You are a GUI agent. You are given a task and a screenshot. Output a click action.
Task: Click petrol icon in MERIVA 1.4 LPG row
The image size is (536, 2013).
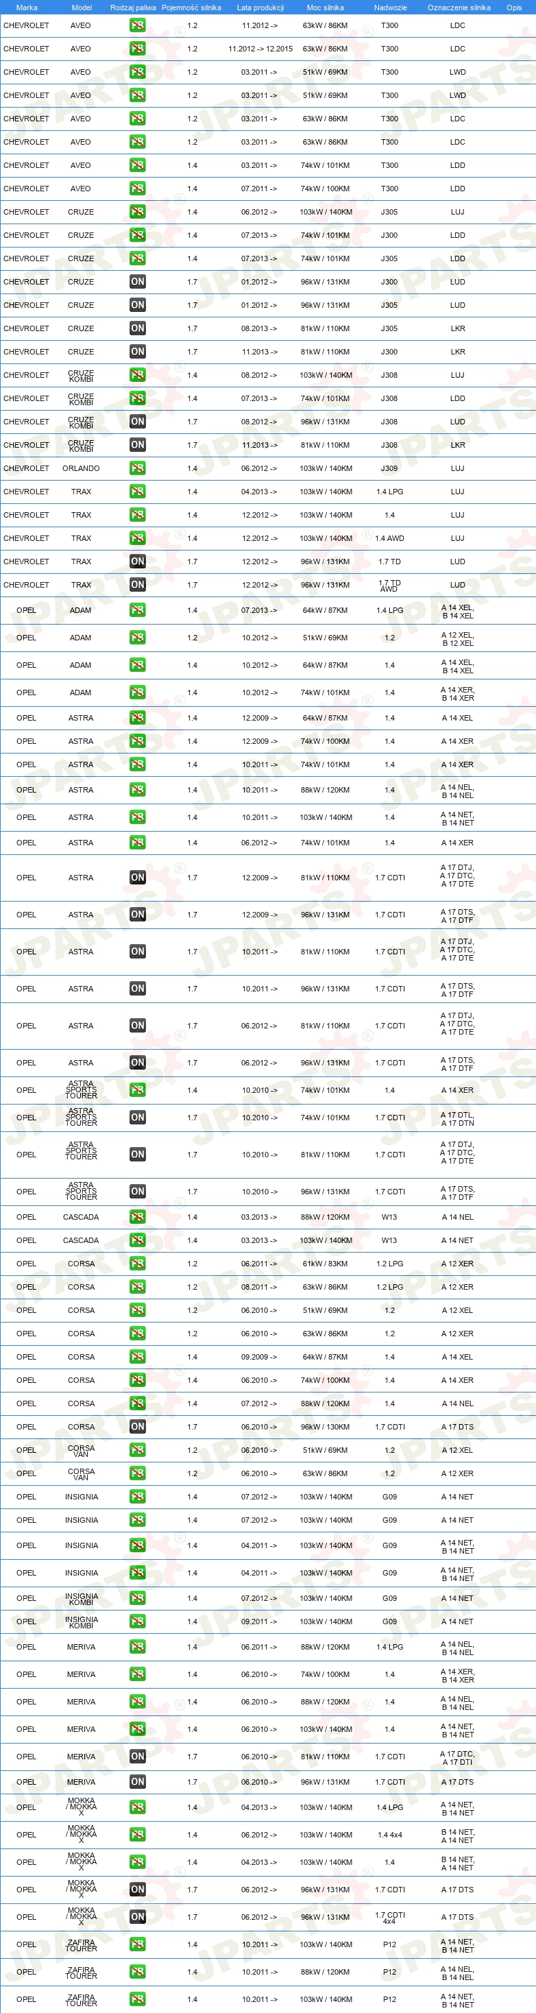point(138,1646)
